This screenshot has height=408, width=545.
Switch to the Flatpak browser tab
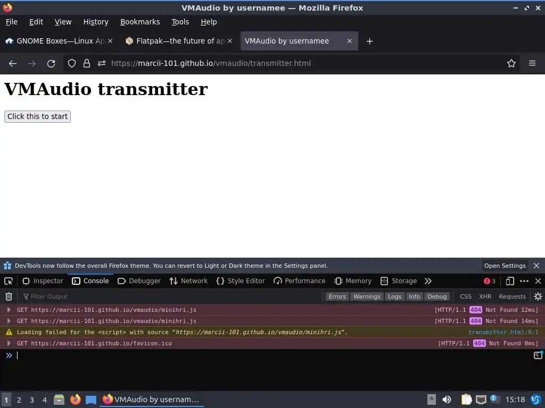[x=179, y=41]
